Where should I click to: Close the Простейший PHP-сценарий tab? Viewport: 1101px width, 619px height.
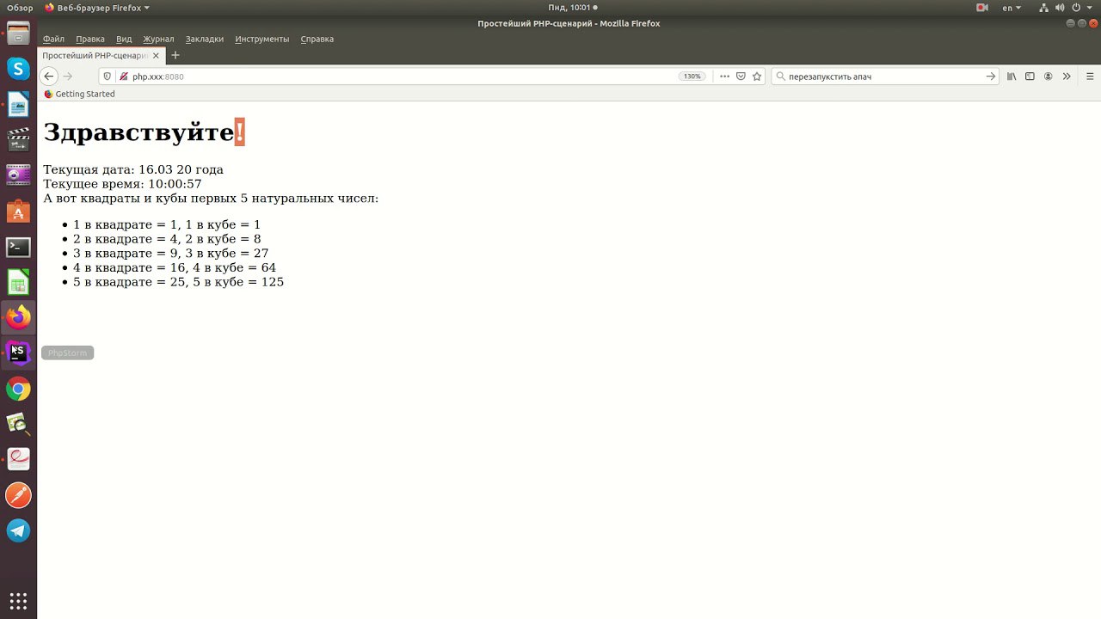tap(156, 55)
